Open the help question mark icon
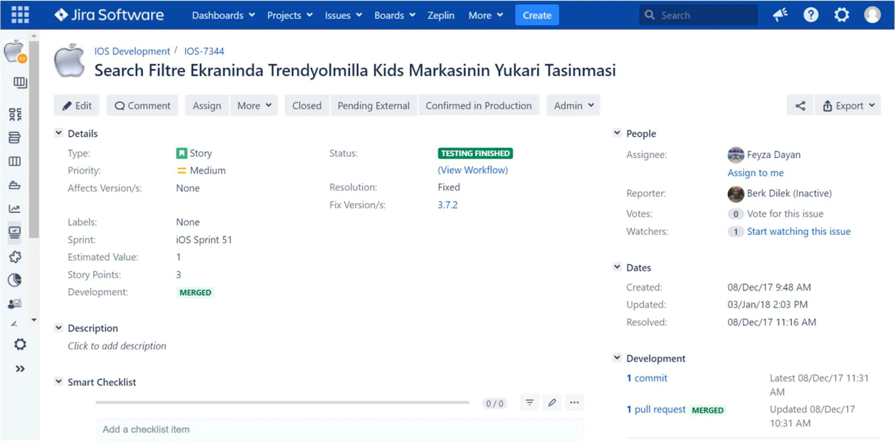The width and height of the screenshot is (895, 441). coord(811,15)
